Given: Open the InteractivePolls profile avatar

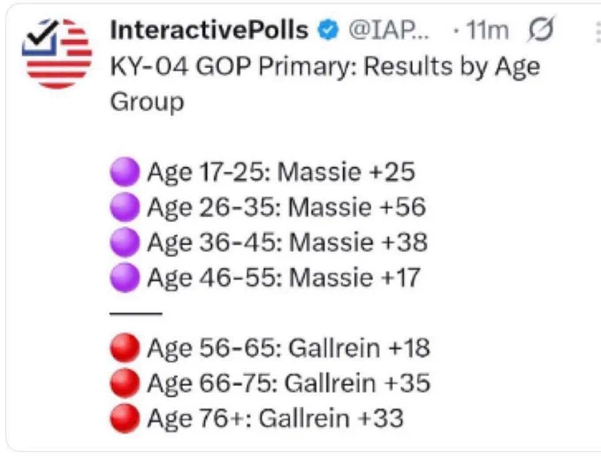Looking at the screenshot, I should pyautogui.click(x=57, y=53).
